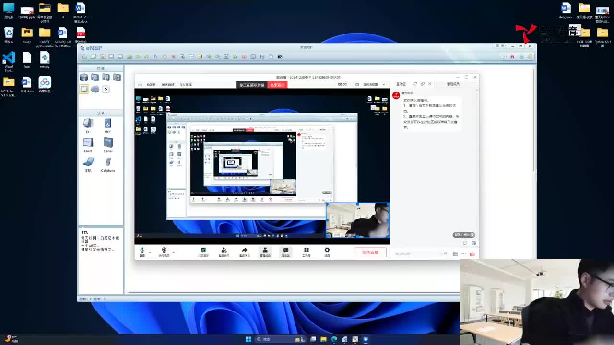The width and height of the screenshot is (614, 345).
Task: Turn off the camera video button
Action: click(x=164, y=252)
